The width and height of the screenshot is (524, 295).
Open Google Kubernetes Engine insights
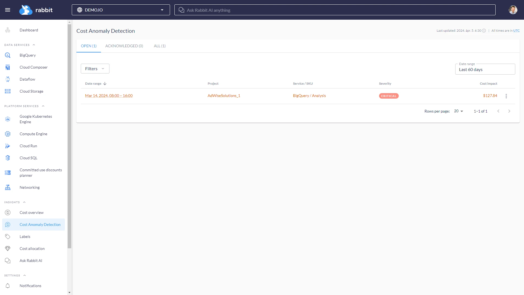coord(36,119)
